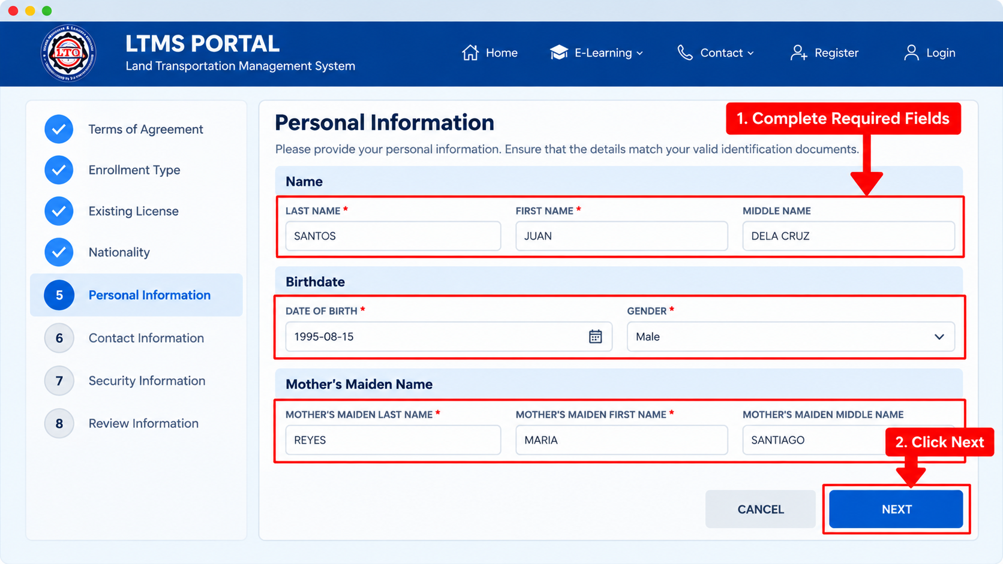This screenshot has width=1003, height=564.
Task: Open the date of birth calendar picker
Action: point(595,337)
